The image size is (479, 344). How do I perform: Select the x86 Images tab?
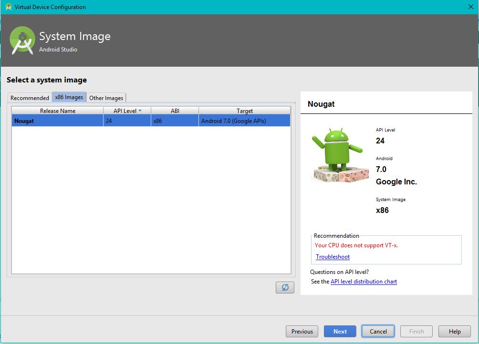[69, 97]
